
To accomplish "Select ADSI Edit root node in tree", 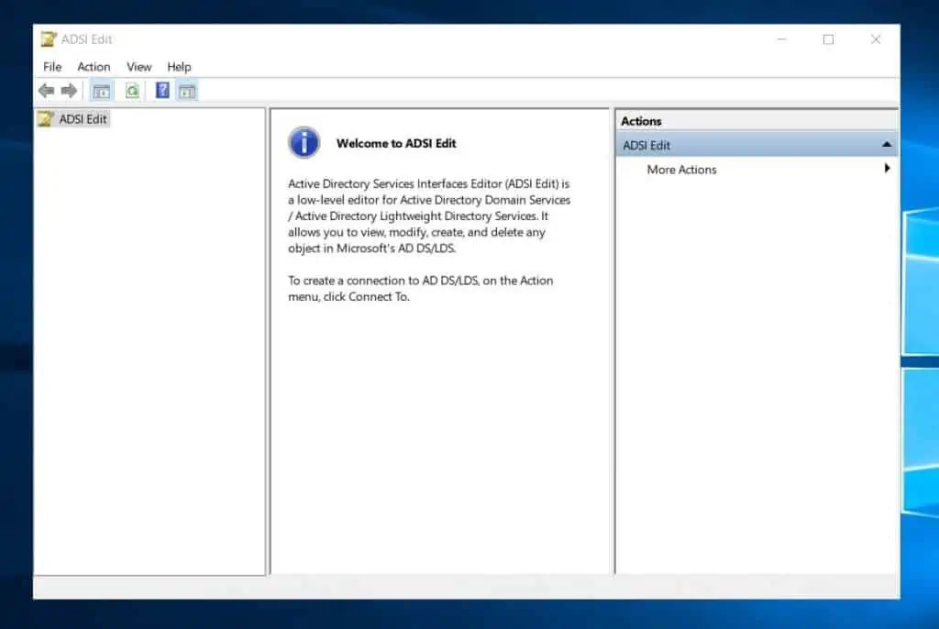I will [73, 119].
